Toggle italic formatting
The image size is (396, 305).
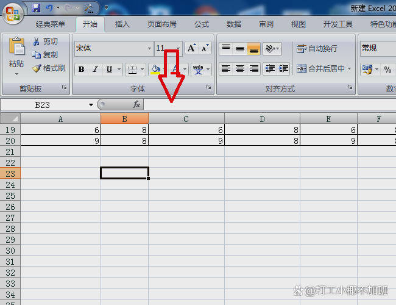click(x=95, y=70)
